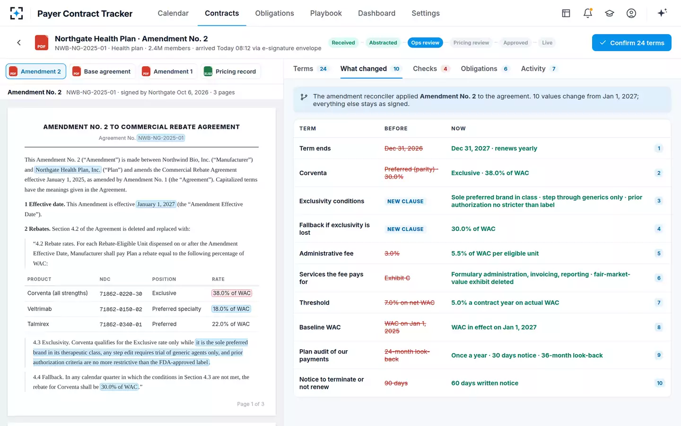The image size is (681, 426).
Task: Select the Amendment 2 document chip
Action: coord(36,71)
